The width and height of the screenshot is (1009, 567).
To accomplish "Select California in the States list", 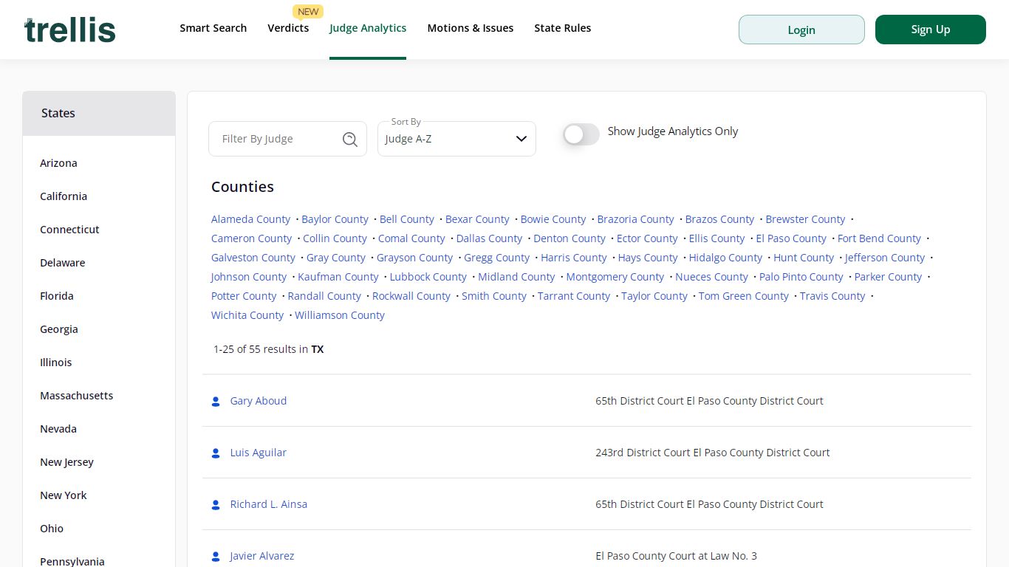I will [64, 196].
